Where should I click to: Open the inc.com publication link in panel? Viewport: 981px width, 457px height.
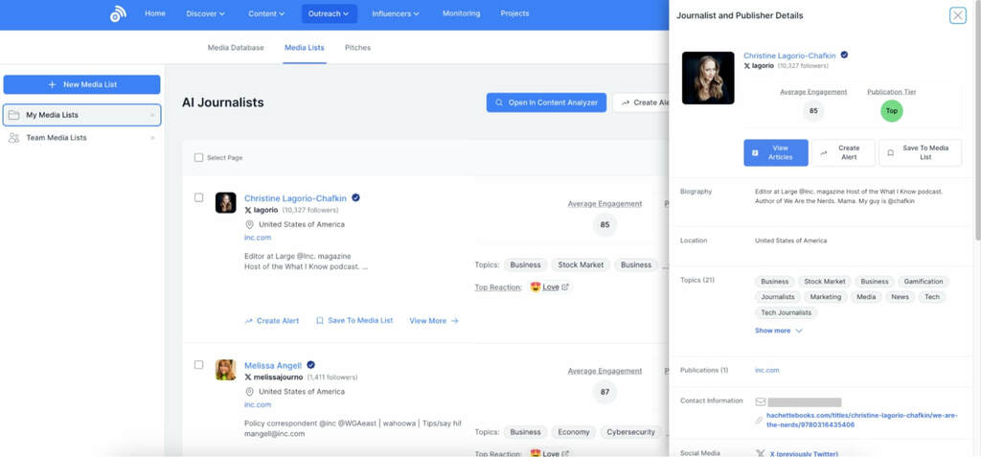[x=766, y=370]
